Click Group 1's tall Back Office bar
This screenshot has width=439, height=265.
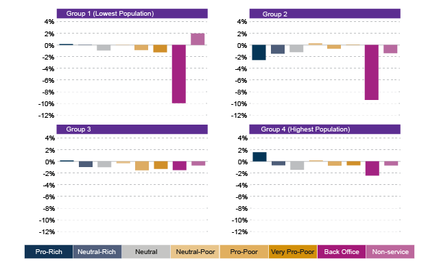pos(179,74)
